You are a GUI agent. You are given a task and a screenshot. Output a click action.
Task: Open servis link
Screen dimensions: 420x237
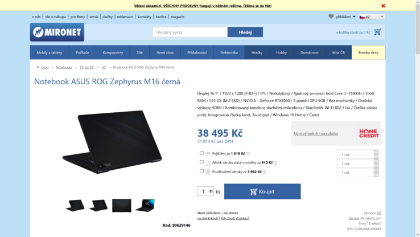94,17
